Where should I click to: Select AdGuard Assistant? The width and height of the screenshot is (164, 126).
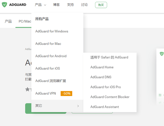[x=105, y=107]
